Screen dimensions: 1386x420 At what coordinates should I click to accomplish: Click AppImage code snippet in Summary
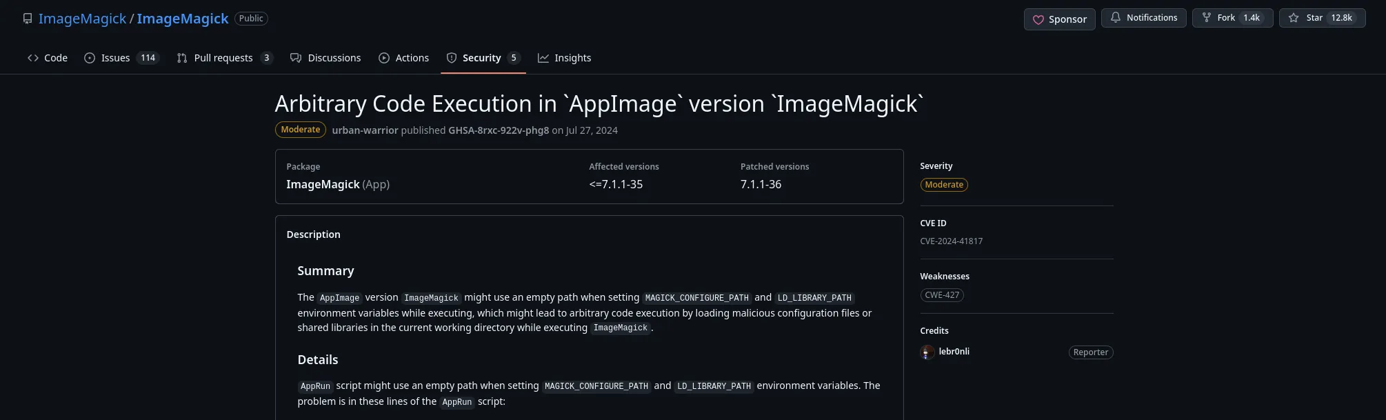(x=339, y=298)
